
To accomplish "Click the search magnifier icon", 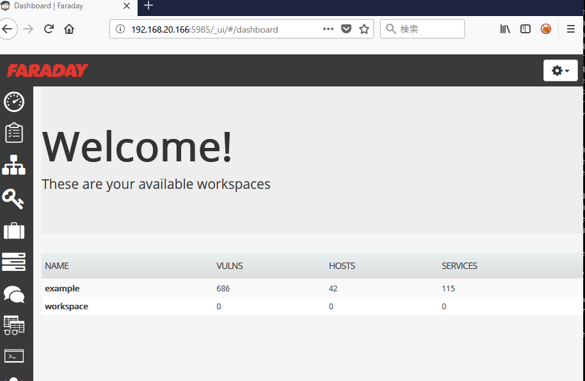I will point(390,29).
